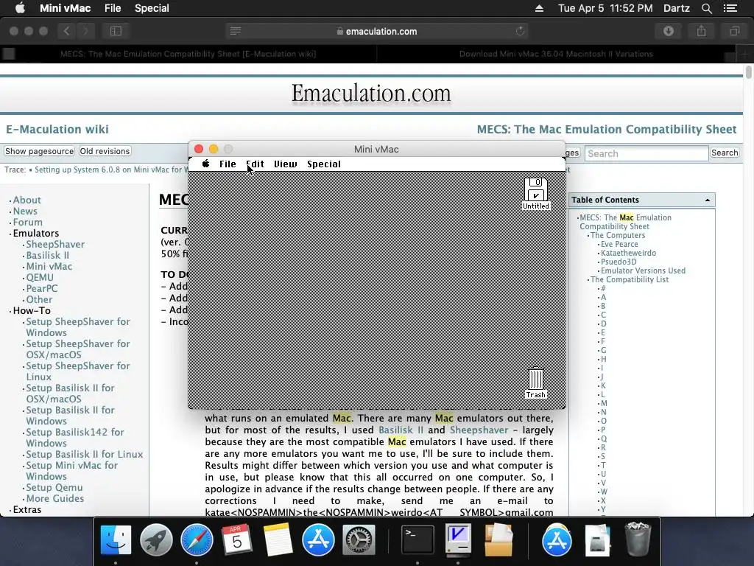Open Terminal icon in the Dock

(417, 540)
